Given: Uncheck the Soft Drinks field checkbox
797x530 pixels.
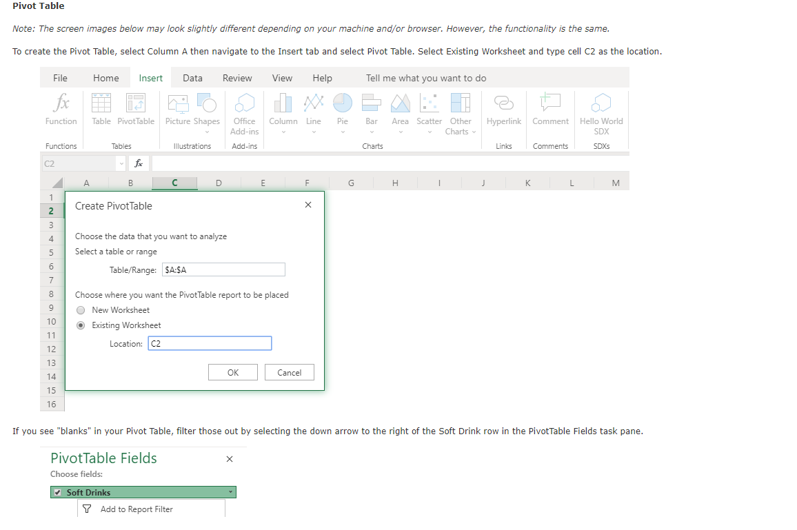Looking at the screenshot, I should [x=56, y=492].
